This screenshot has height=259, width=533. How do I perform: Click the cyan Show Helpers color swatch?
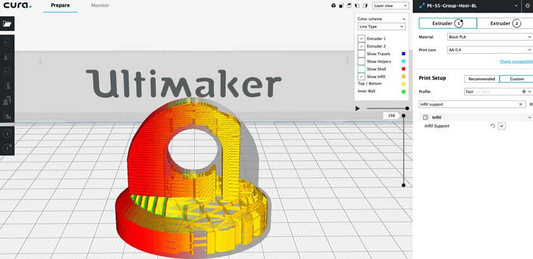tap(404, 61)
